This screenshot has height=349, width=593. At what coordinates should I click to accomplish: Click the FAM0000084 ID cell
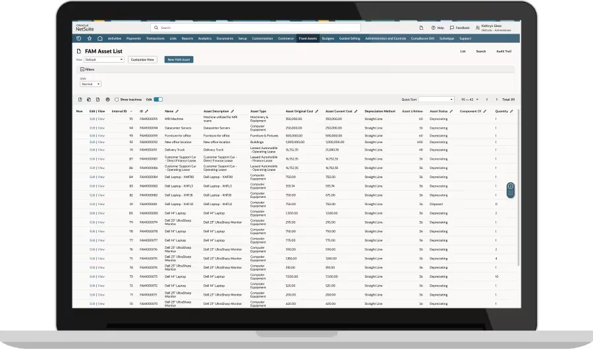coord(149,177)
